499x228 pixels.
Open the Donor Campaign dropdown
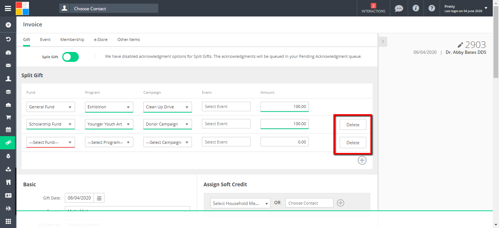pyautogui.click(x=167, y=124)
